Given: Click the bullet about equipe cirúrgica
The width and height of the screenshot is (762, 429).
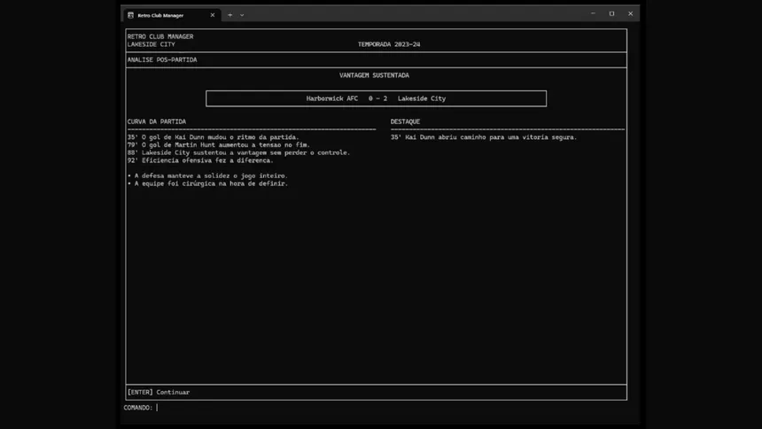Looking at the screenshot, I should 207,183.
